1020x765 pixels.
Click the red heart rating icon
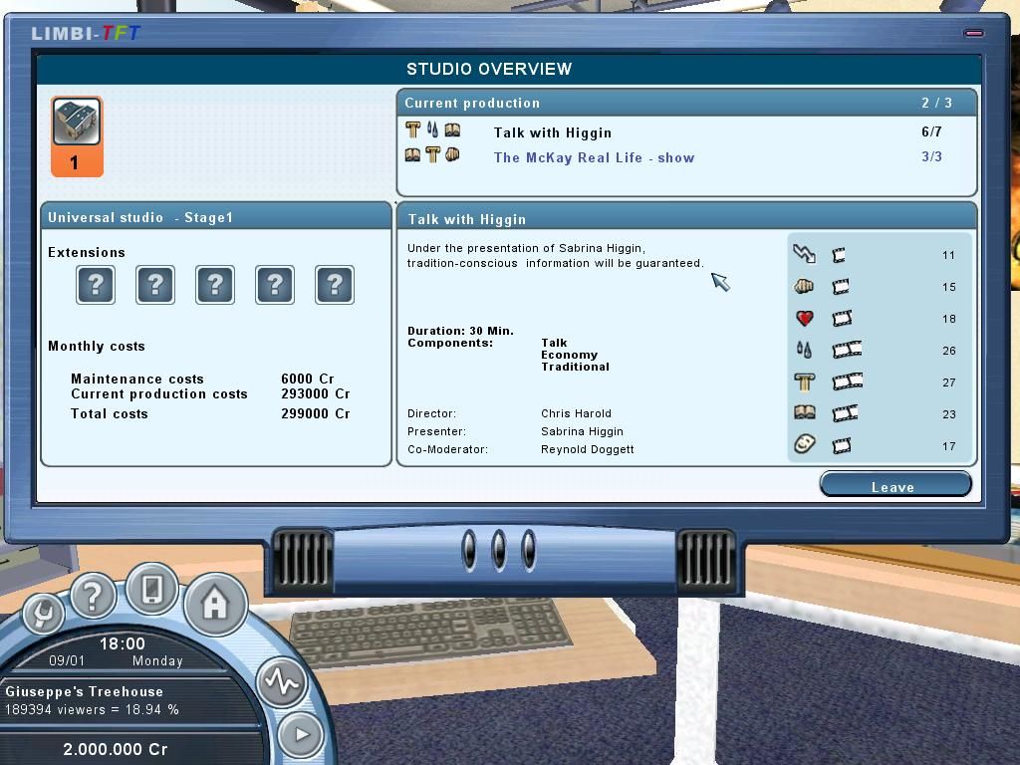[805, 319]
